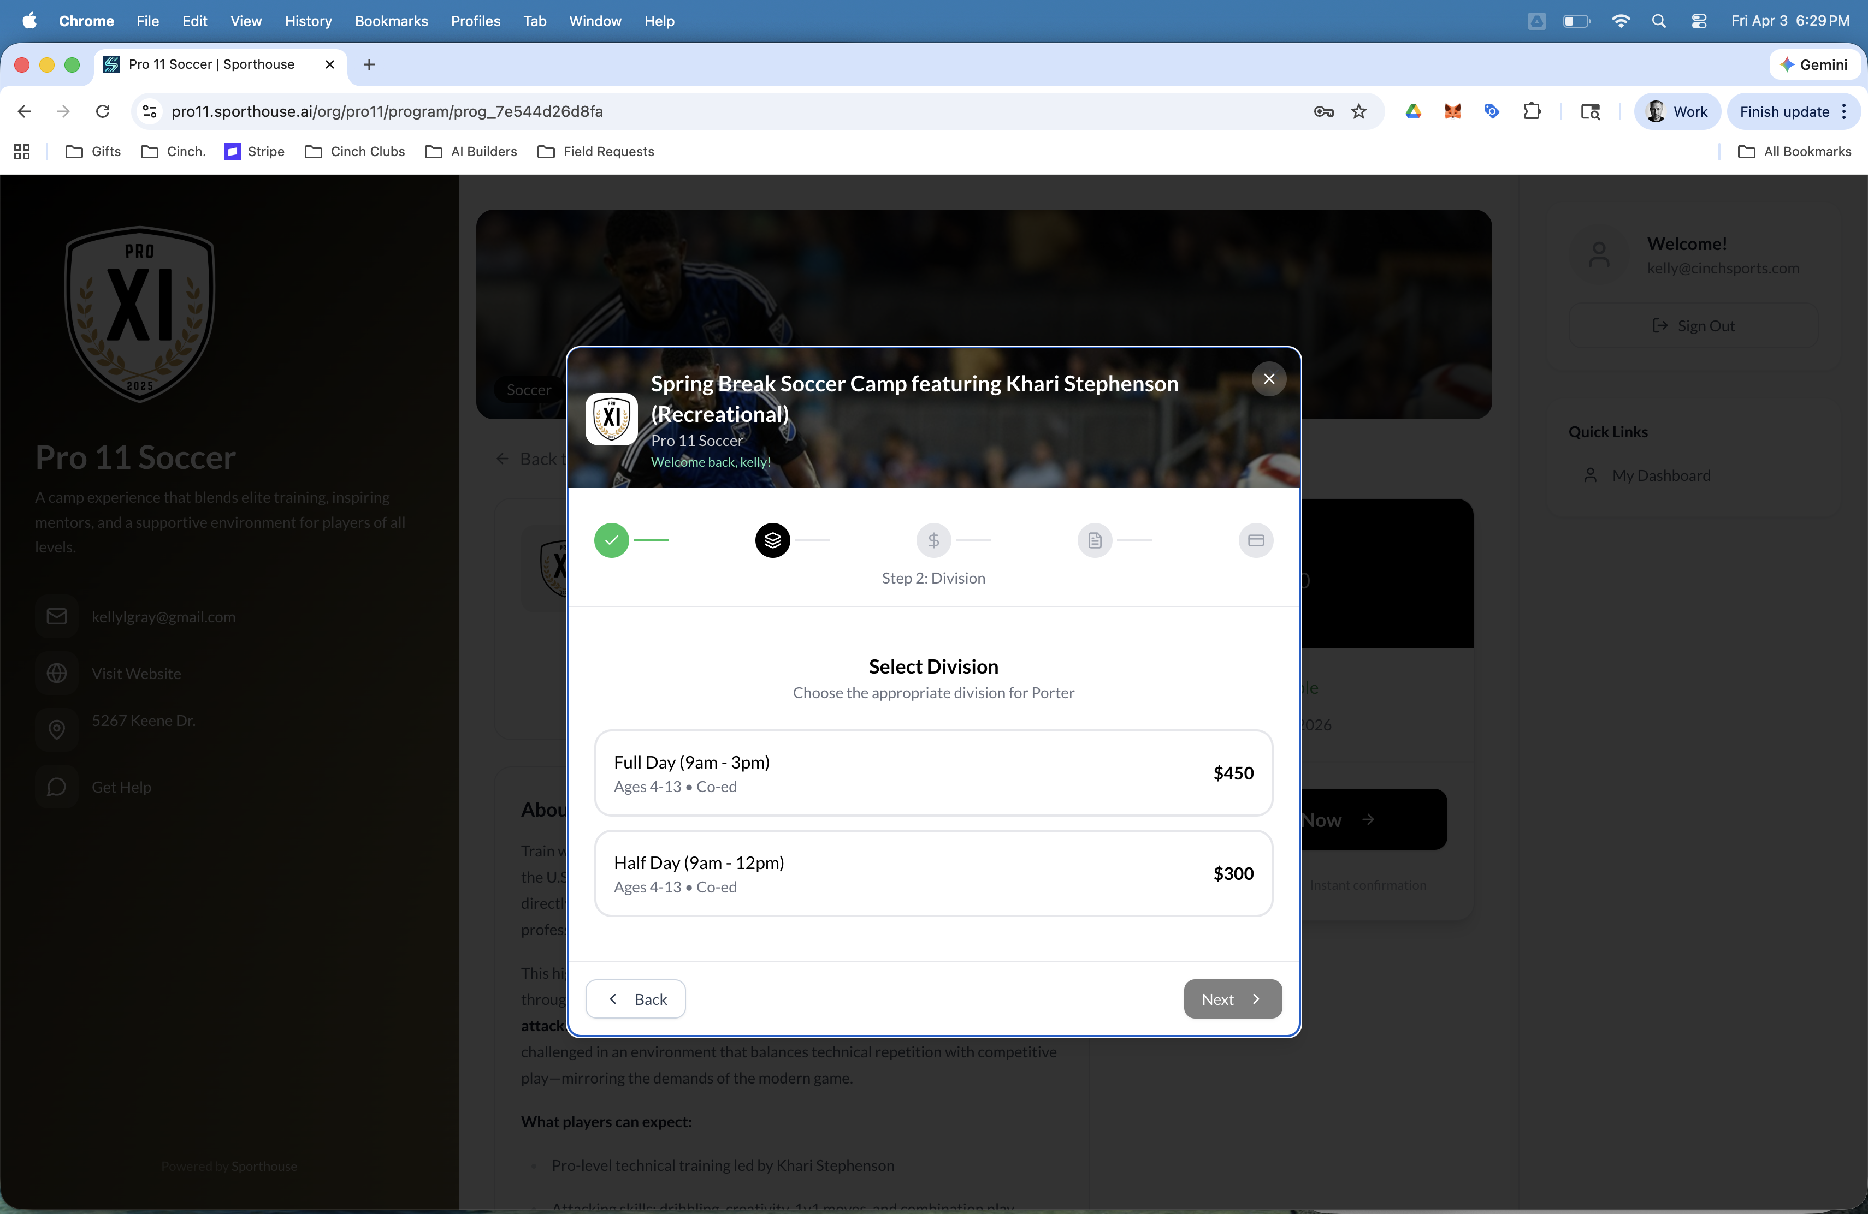
Task: Go to the next registration step
Action: coord(1232,998)
